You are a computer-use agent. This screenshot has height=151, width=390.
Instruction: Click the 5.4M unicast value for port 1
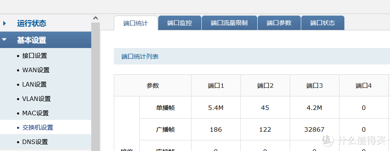click(216, 108)
